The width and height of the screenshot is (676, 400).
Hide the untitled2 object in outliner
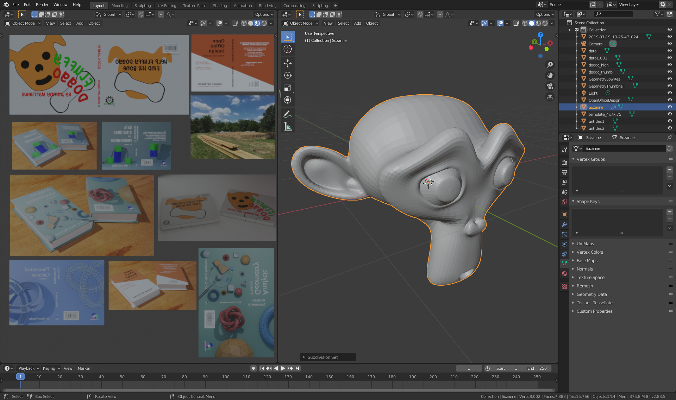coord(670,128)
